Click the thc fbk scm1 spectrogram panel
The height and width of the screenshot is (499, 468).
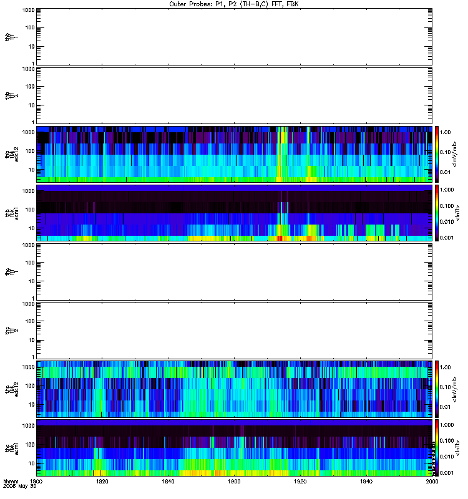click(234, 448)
